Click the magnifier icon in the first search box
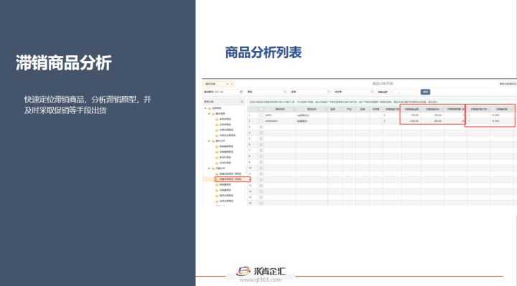 pos(285,92)
